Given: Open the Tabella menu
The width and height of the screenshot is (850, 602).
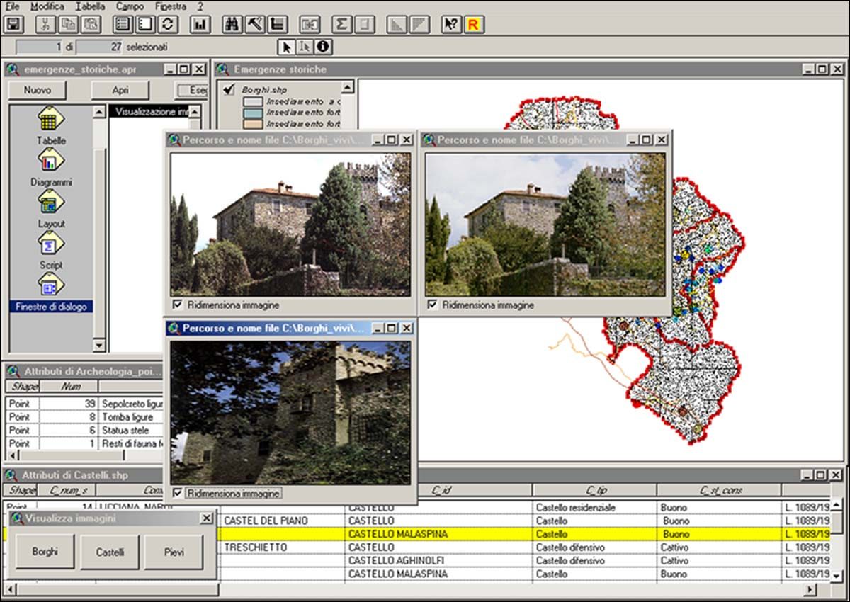Looking at the screenshot, I should pos(90,6).
